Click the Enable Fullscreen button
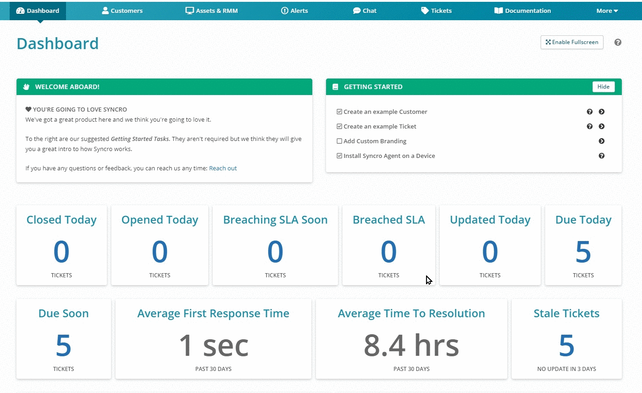Image resolution: width=642 pixels, height=393 pixels. point(572,42)
